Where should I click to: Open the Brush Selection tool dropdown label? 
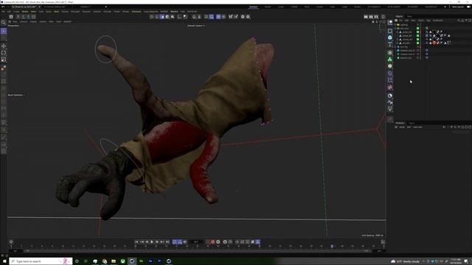(x=16, y=95)
